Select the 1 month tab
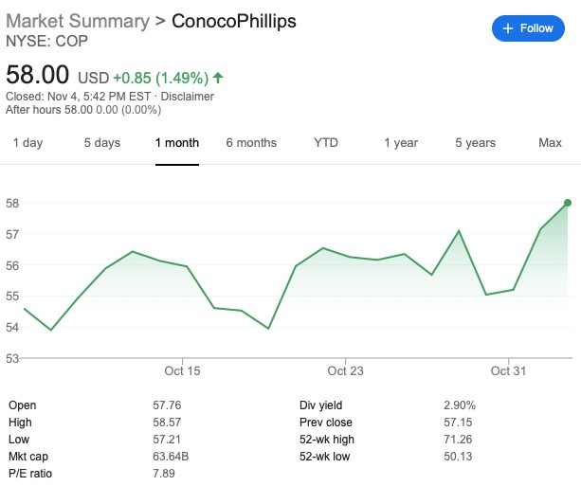The height and width of the screenshot is (504, 581). pyautogui.click(x=177, y=143)
